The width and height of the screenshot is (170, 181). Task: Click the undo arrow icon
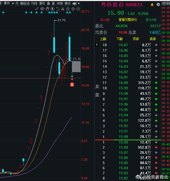(58, 9)
